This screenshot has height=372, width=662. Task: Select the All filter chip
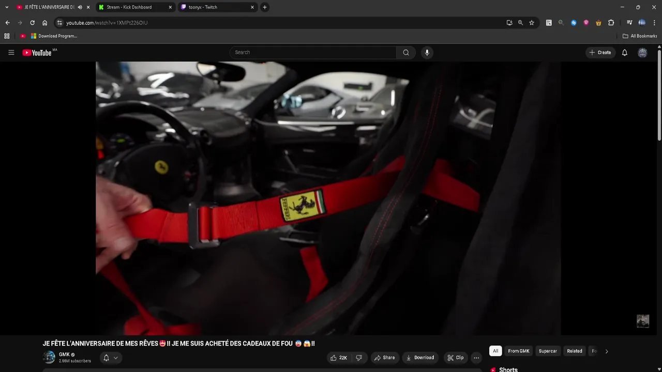click(495, 351)
